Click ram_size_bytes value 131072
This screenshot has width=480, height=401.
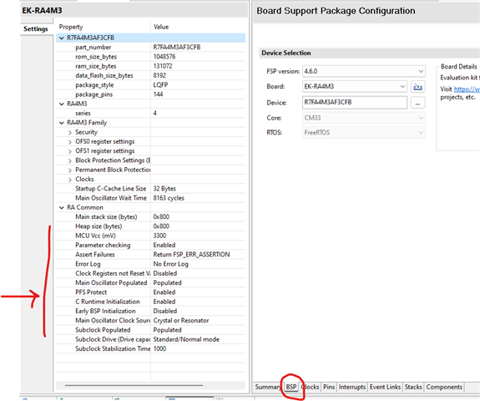pos(163,66)
